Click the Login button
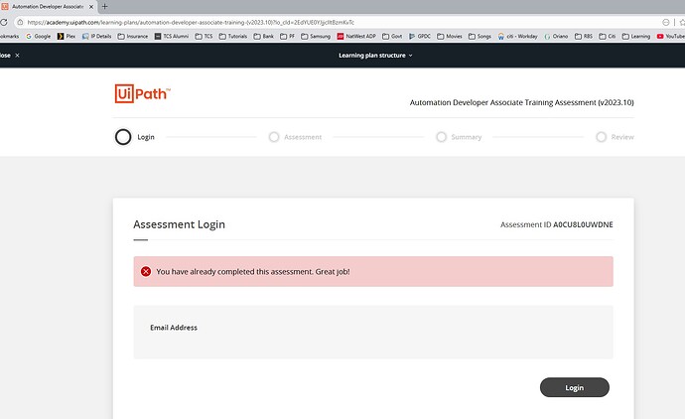The width and height of the screenshot is (685, 419). pyautogui.click(x=574, y=387)
